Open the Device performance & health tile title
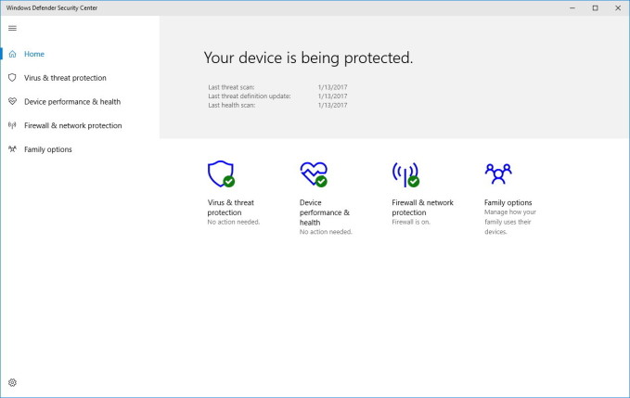630x398 pixels. [325, 212]
